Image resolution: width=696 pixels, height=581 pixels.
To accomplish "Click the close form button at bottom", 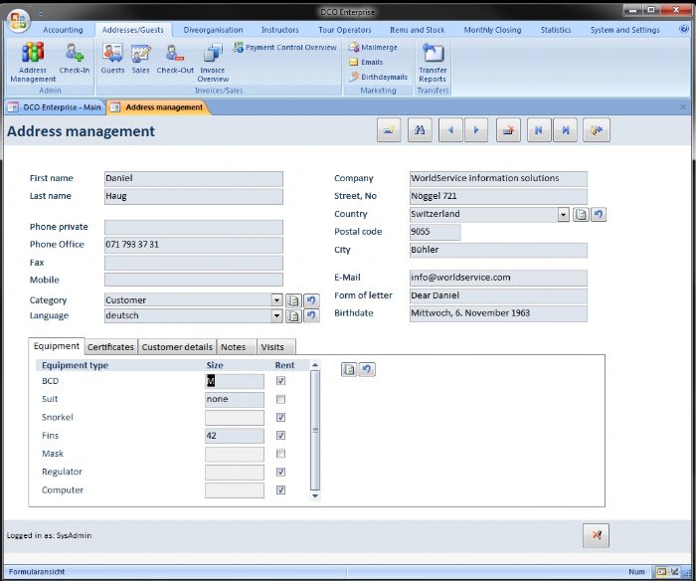I will 596,535.
